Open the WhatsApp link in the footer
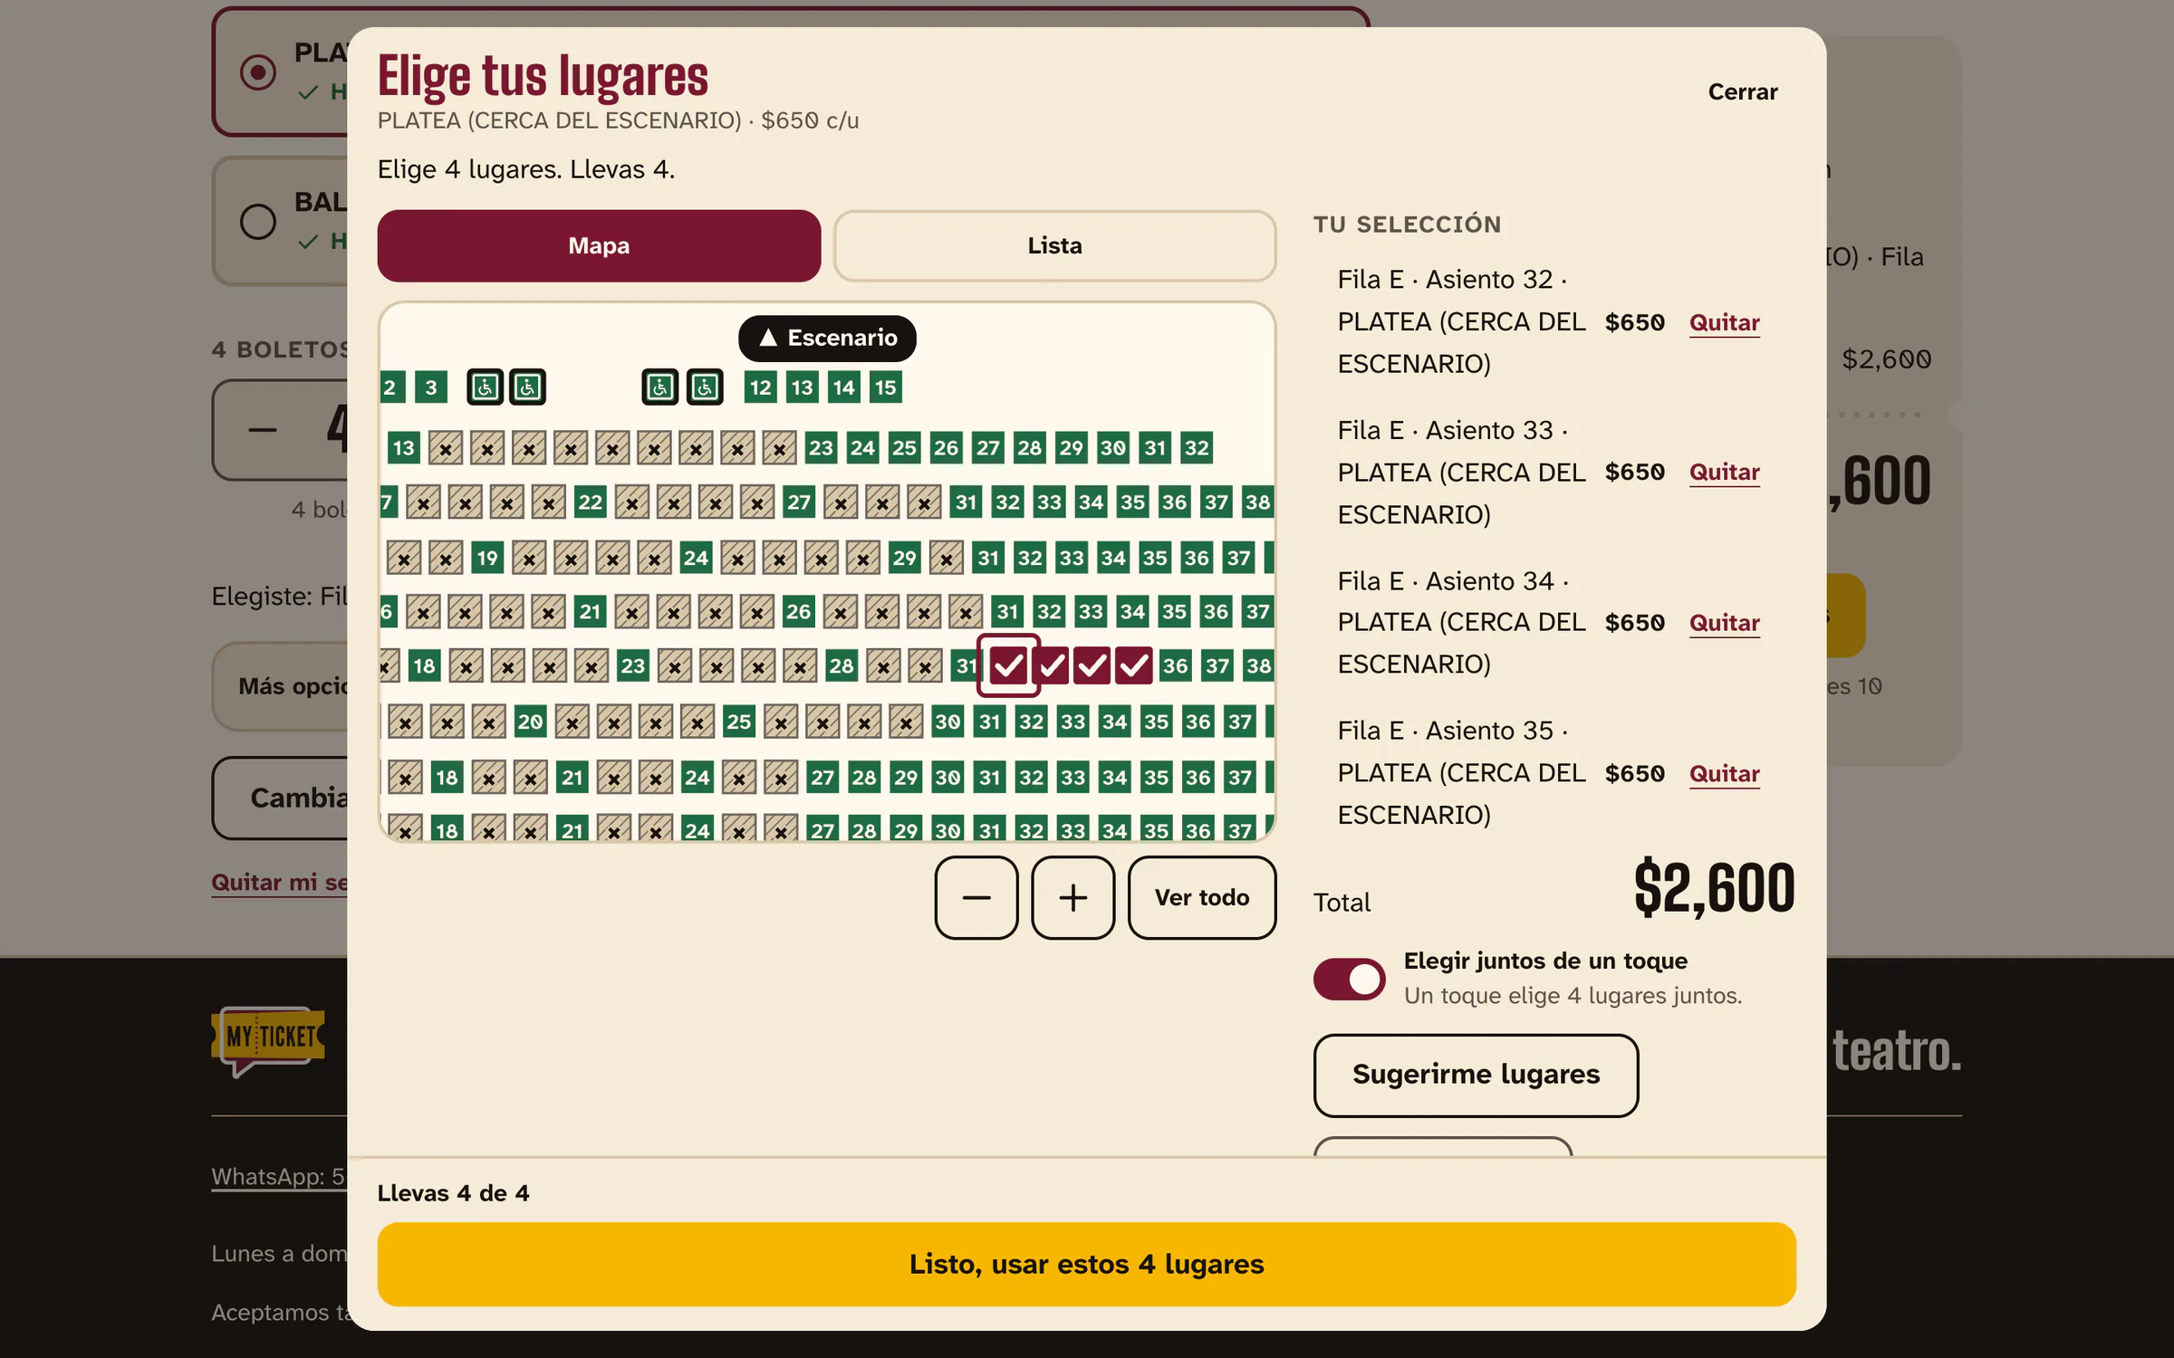Screen dimensions: 2174x1358 click(x=279, y=1176)
